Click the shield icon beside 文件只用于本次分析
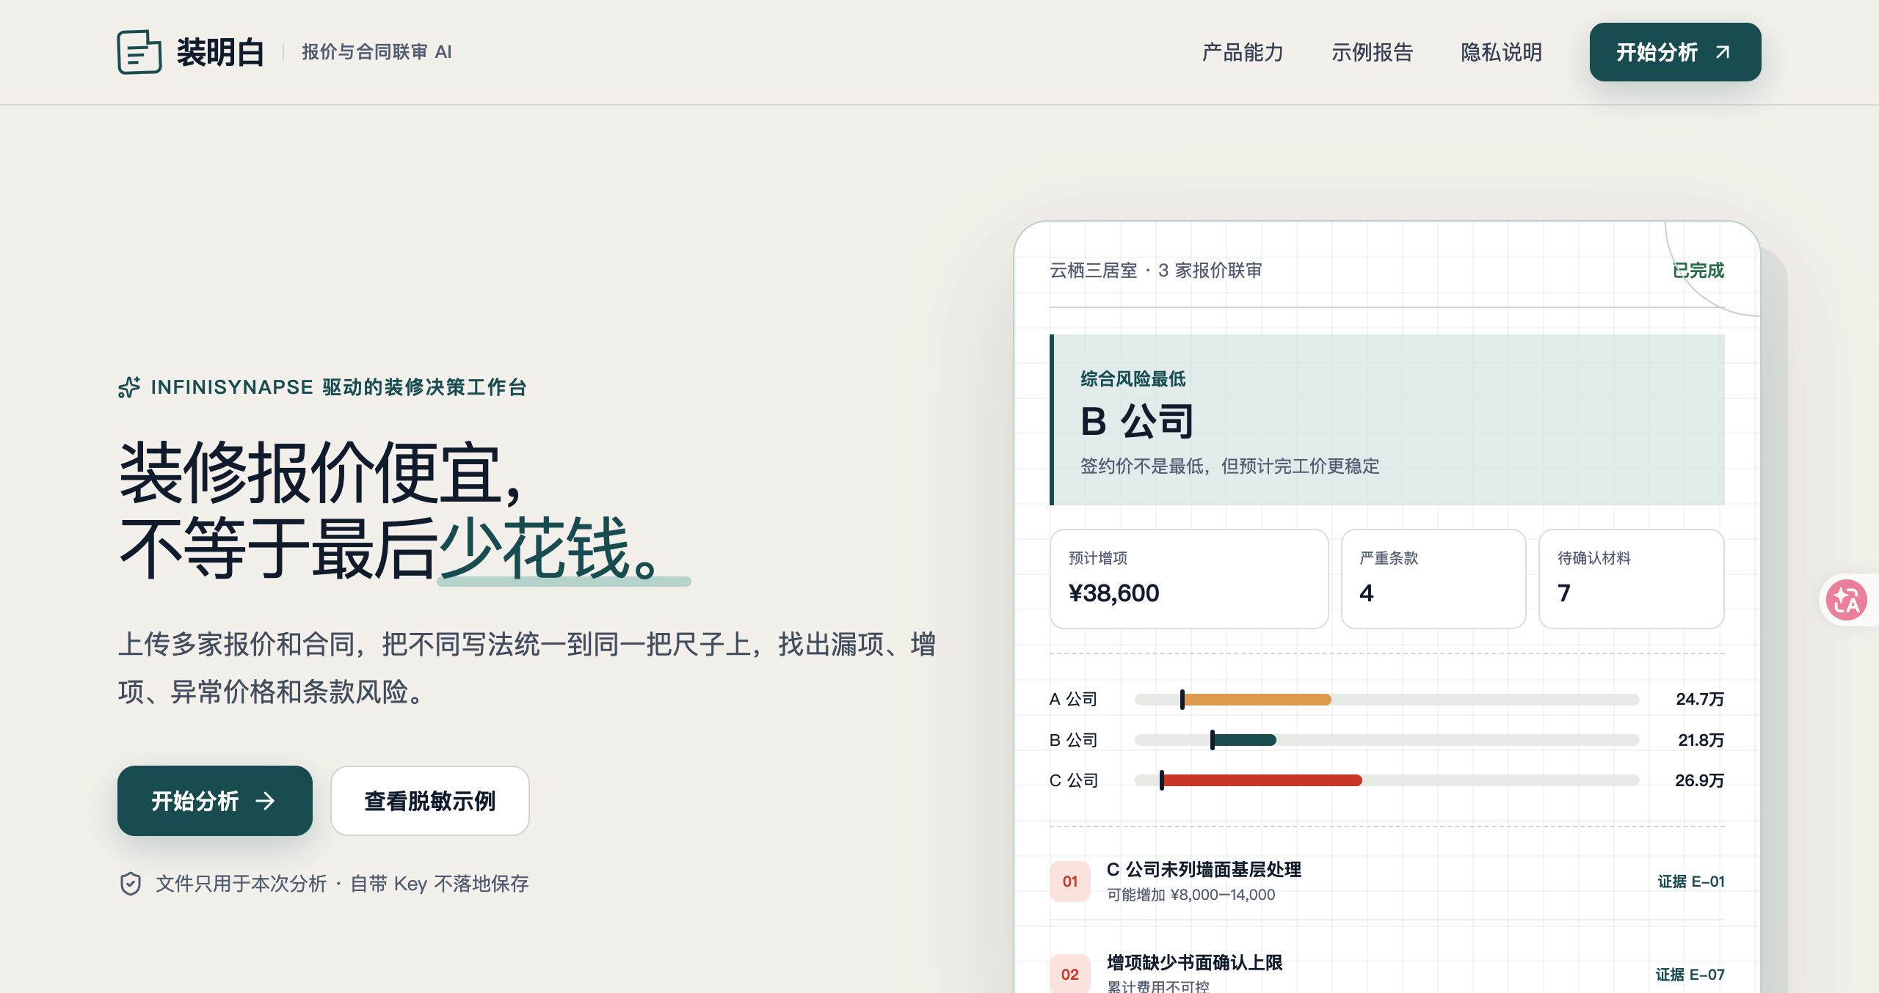This screenshot has height=993, width=1879. [x=130, y=884]
